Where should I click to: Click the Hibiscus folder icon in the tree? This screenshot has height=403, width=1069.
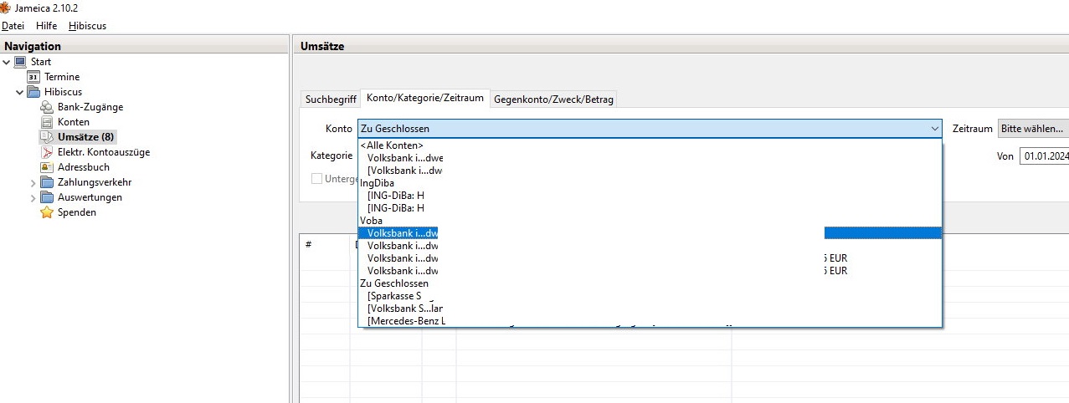[x=34, y=92]
